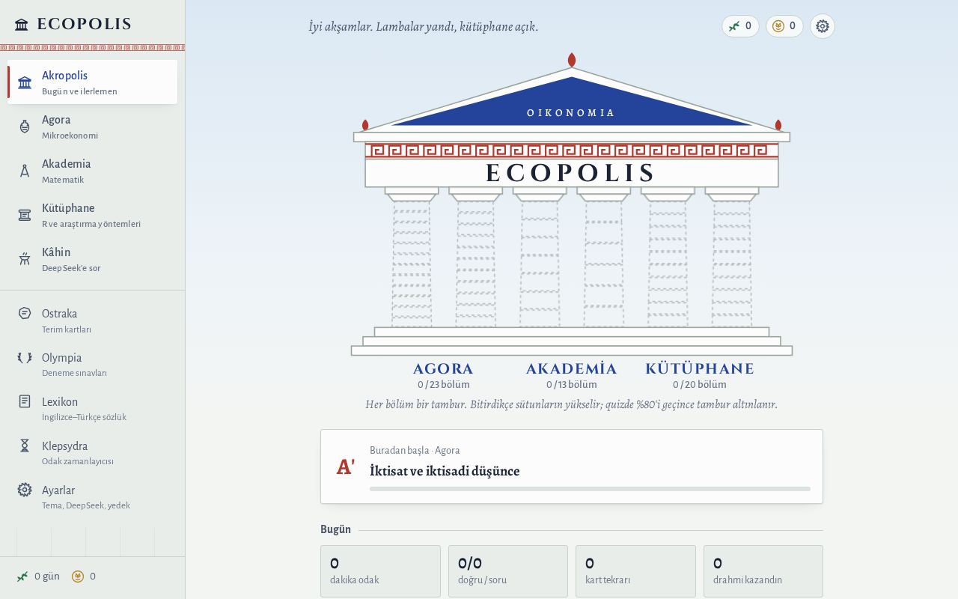Open Kütüphane R ve araştırma yöntemleri
958x599 pixels.
pyautogui.click(x=93, y=215)
